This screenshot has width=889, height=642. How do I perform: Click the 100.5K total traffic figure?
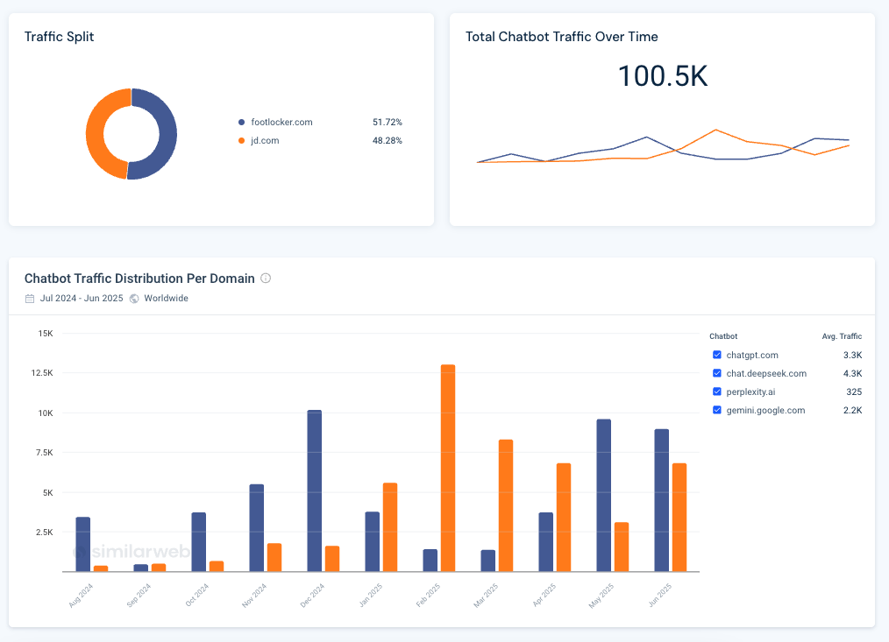pos(662,76)
